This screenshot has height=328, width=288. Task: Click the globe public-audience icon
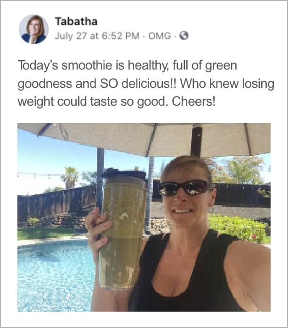coord(184,36)
